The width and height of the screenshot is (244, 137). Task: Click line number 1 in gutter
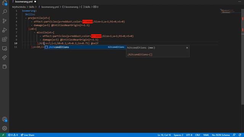point(16,11)
